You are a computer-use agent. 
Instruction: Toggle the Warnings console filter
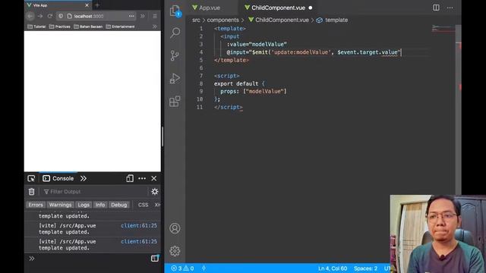pos(60,205)
